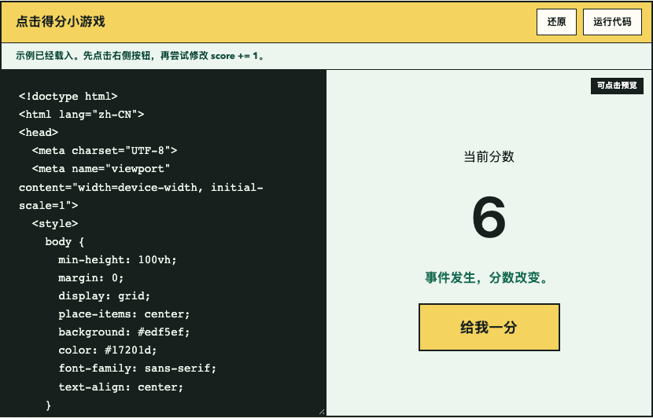
Task: Click the 点击得分小游戏 page title
Action: [61, 22]
